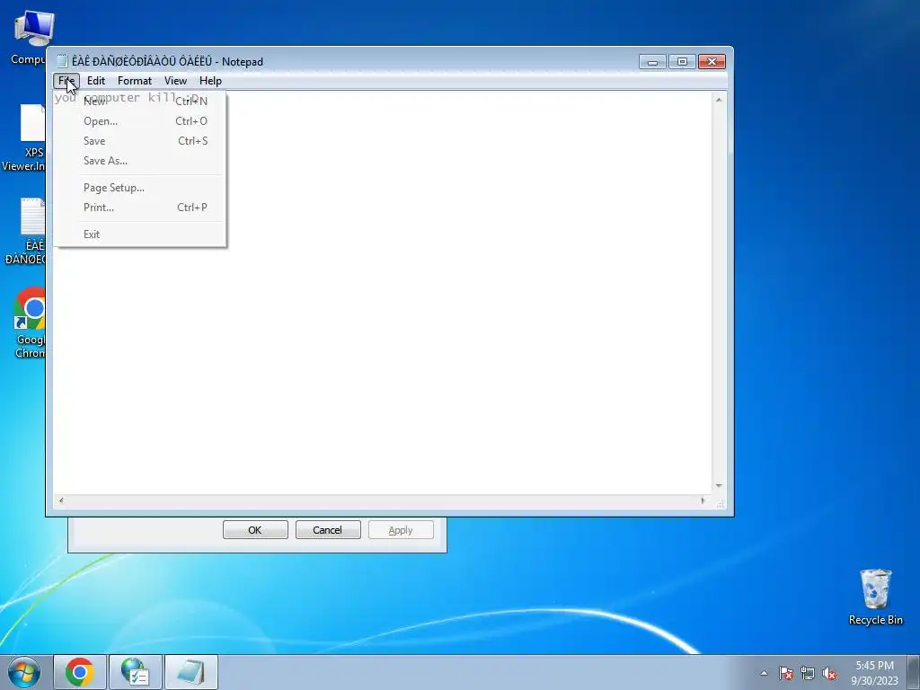The width and height of the screenshot is (920, 690).
Task: Open the Format menu
Action: coord(135,81)
